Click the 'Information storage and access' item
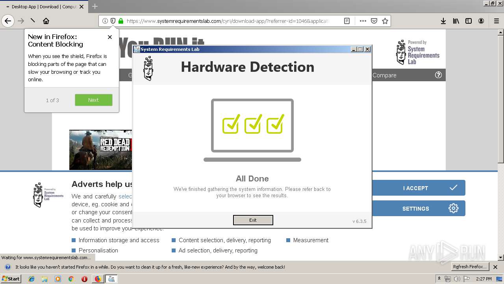 point(119,240)
